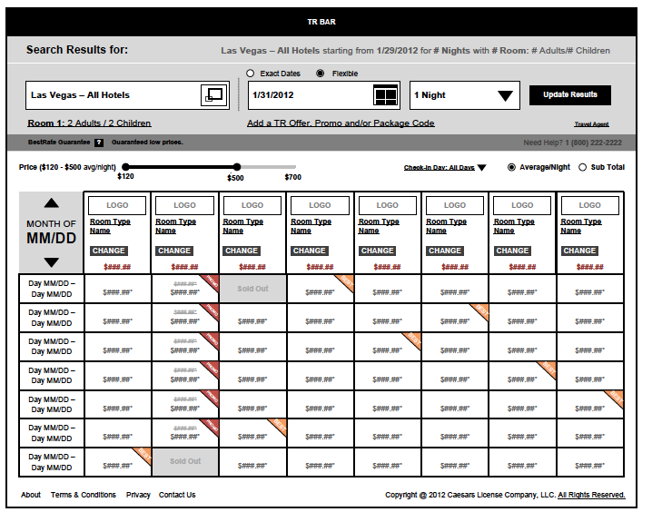Select the Flexible radio button

pos(321,74)
